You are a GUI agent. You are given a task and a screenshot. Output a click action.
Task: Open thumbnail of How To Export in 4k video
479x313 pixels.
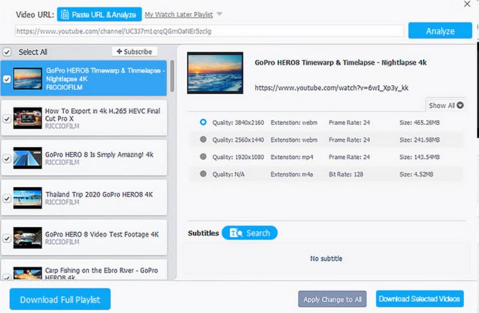(28, 118)
